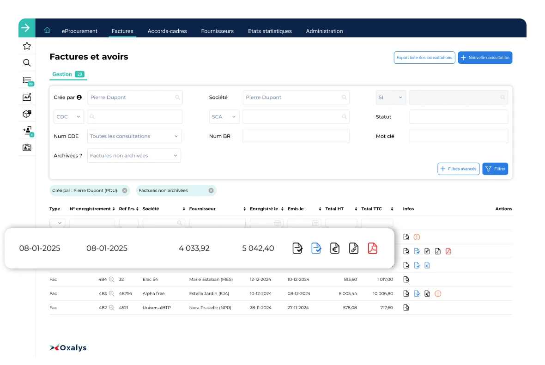The image size is (545, 365).
Task: Open the eProcurement menu
Action: [79, 31]
